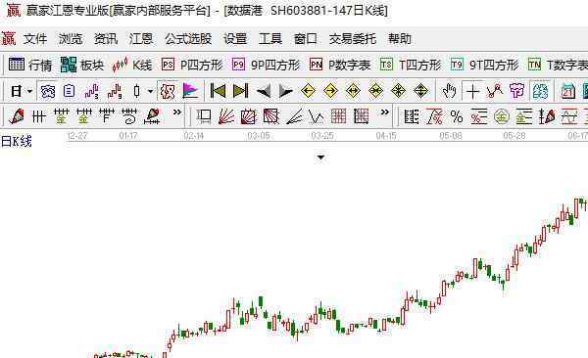The height and width of the screenshot is (358, 588).
Task: Open the 浏览 menu
Action: point(71,39)
